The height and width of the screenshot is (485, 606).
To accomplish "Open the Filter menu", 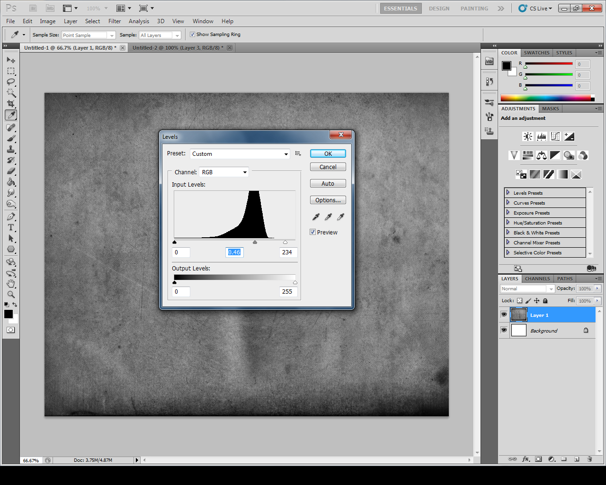I will [115, 21].
